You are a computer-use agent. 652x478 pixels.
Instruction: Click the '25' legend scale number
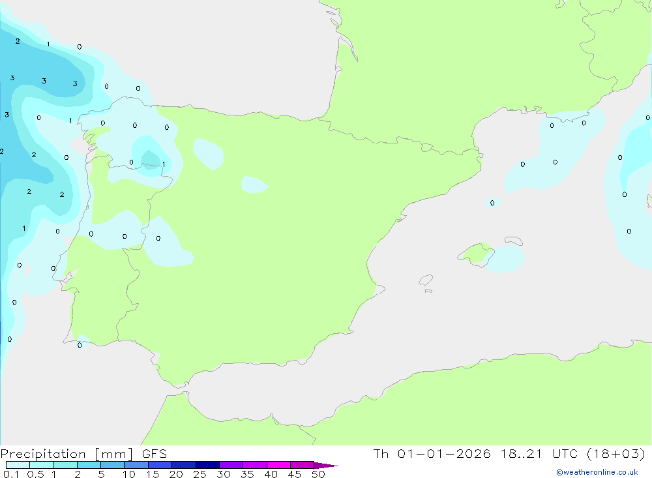(200, 474)
